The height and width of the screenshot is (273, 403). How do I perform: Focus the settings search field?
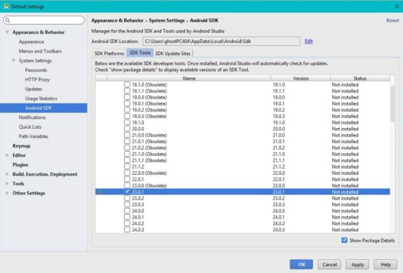46,20
